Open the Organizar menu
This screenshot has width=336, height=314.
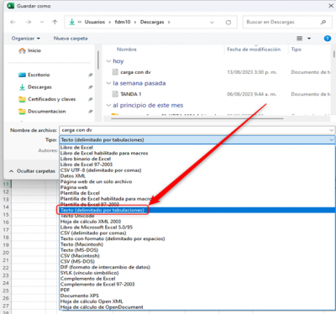click(26, 39)
